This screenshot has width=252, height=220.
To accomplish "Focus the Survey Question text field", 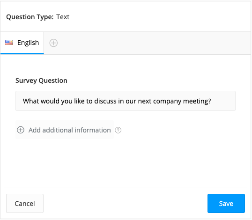I will coord(126,101).
